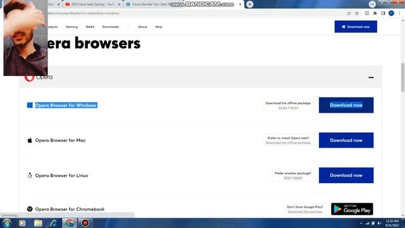The image size is (405, 228).
Task: Click the network signal tray icon
Action: [x=367, y=223]
